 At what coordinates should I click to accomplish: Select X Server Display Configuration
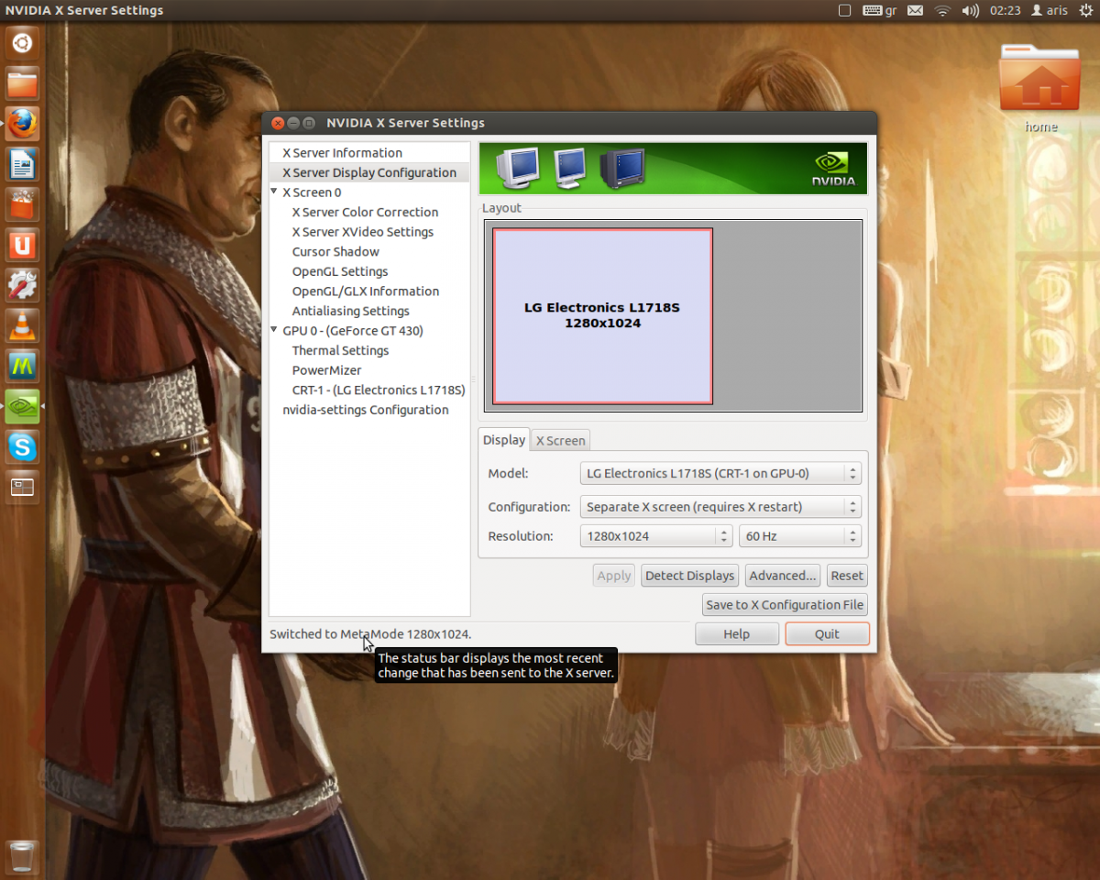click(x=368, y=172)
